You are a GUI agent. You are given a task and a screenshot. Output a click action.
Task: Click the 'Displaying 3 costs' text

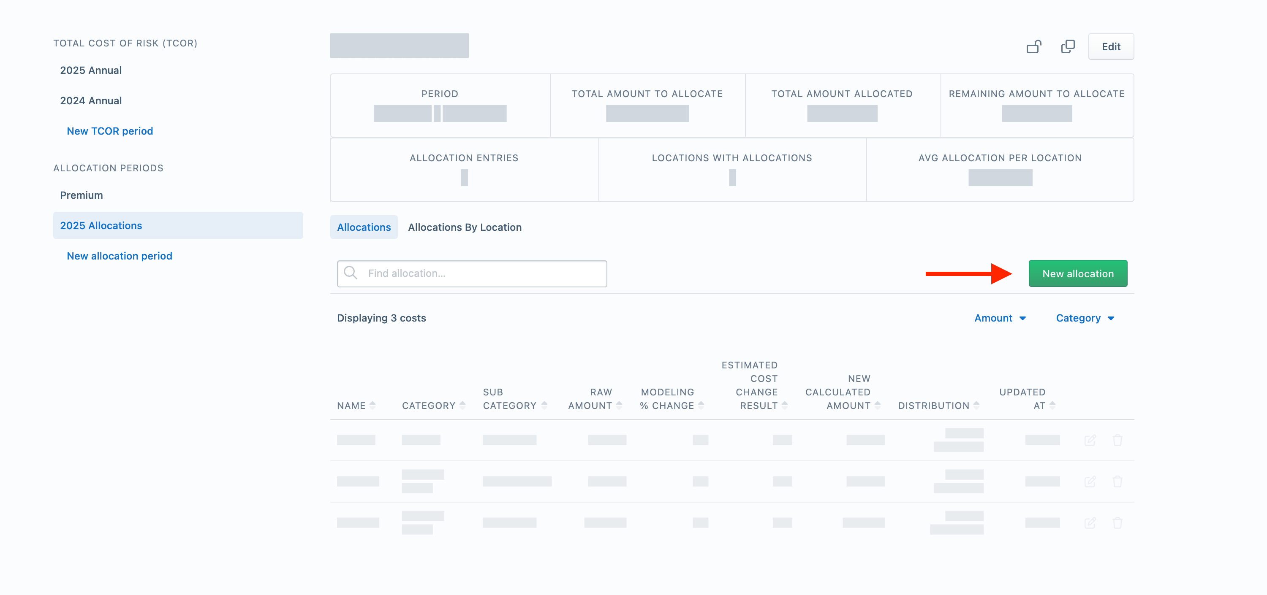coord(381,318)
